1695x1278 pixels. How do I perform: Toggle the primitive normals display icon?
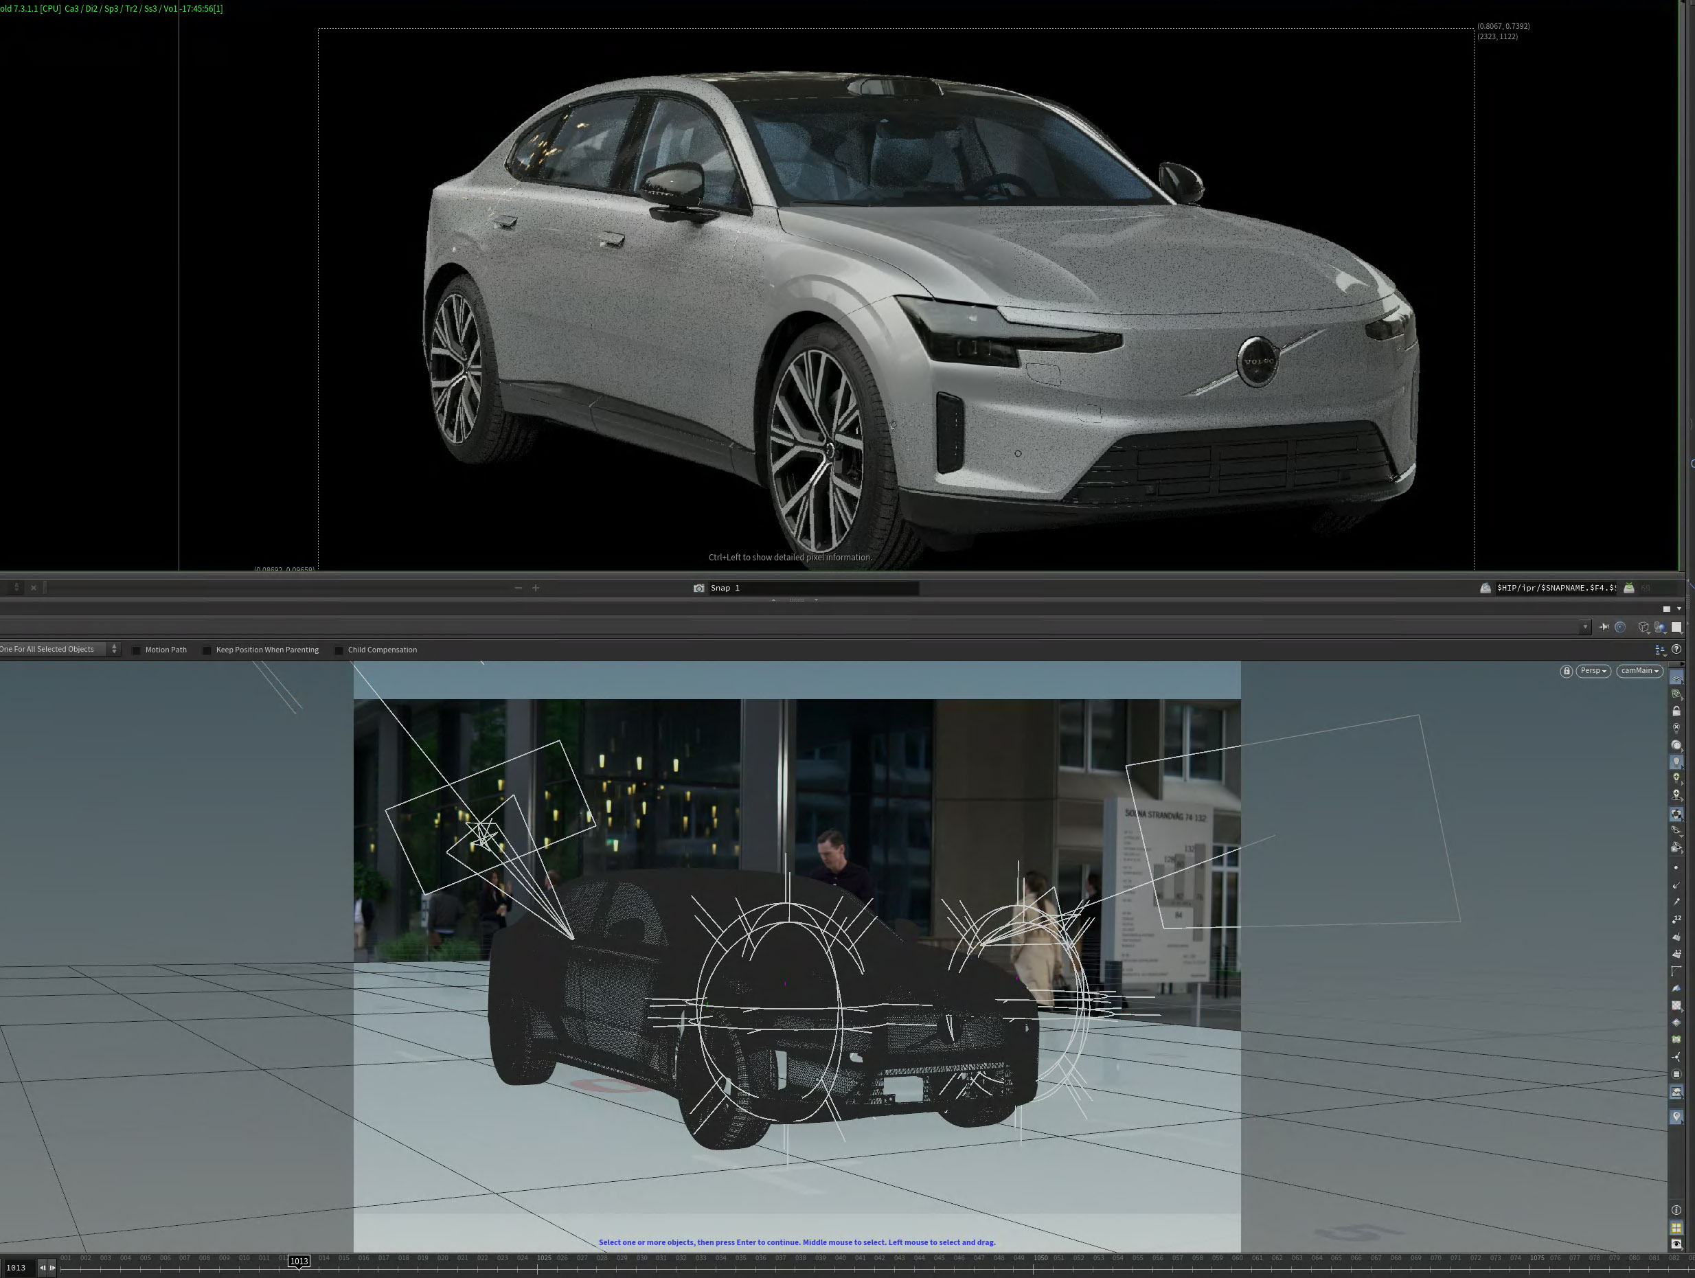(1676, 936)
